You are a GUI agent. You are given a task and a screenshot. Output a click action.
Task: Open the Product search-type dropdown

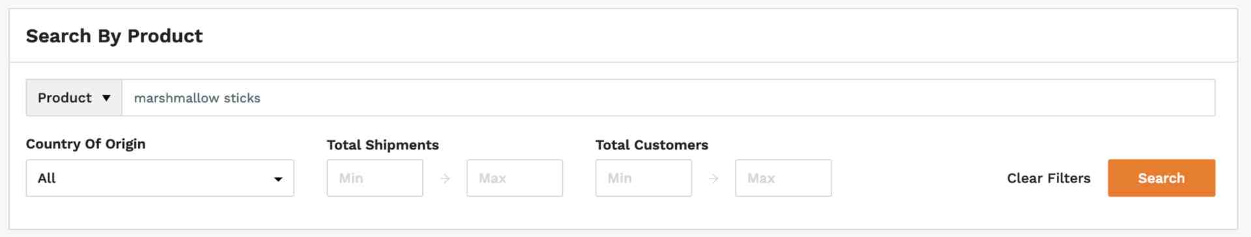click(74, 98)
